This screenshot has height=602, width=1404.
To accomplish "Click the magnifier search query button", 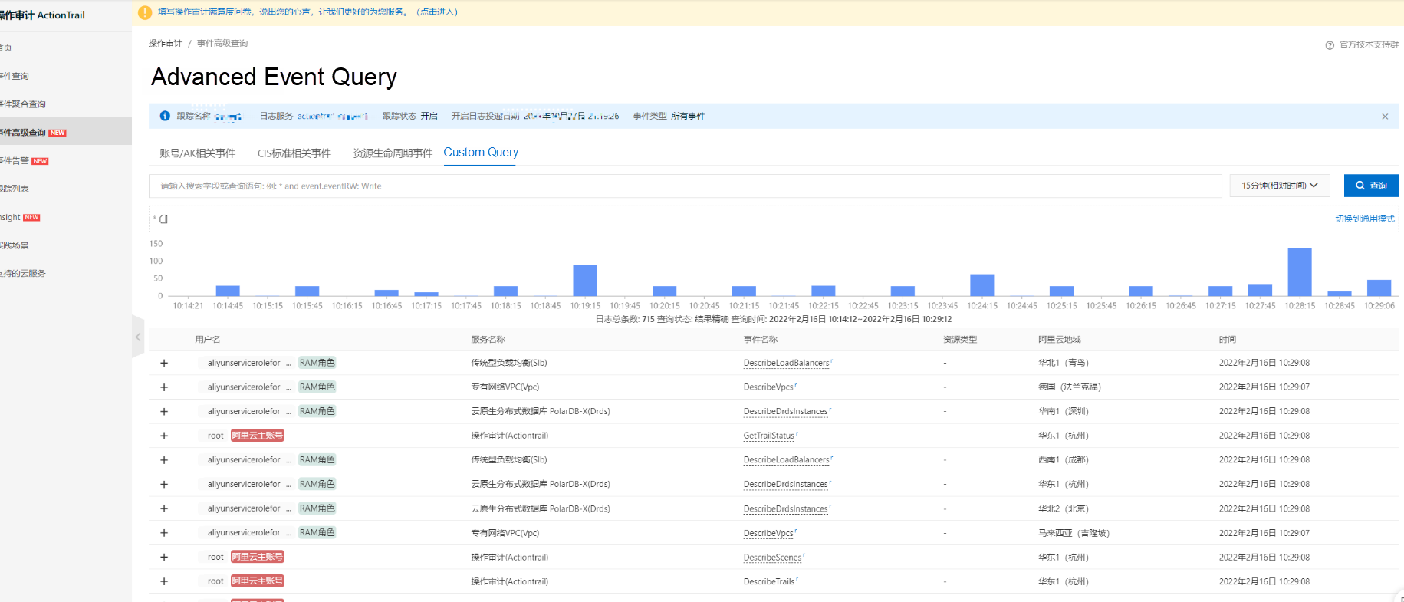I will pos(1371,186).
